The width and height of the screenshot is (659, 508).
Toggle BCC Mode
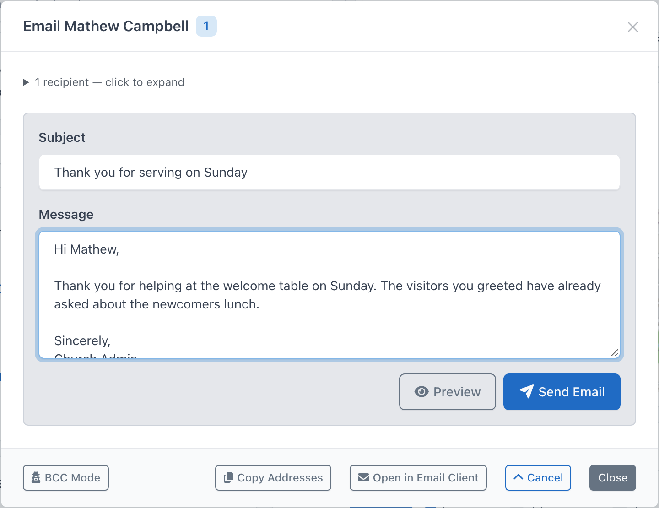66,478
